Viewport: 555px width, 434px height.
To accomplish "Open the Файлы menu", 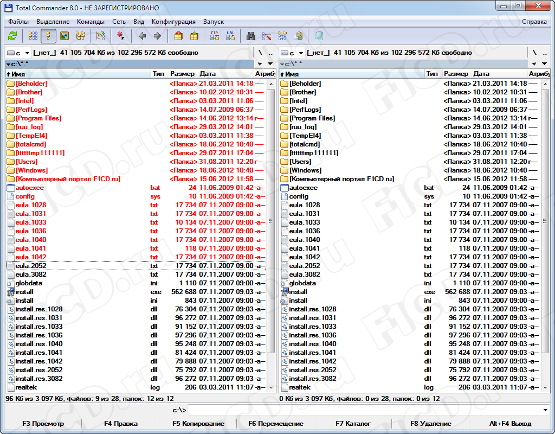I will click(x=18, y=22).
